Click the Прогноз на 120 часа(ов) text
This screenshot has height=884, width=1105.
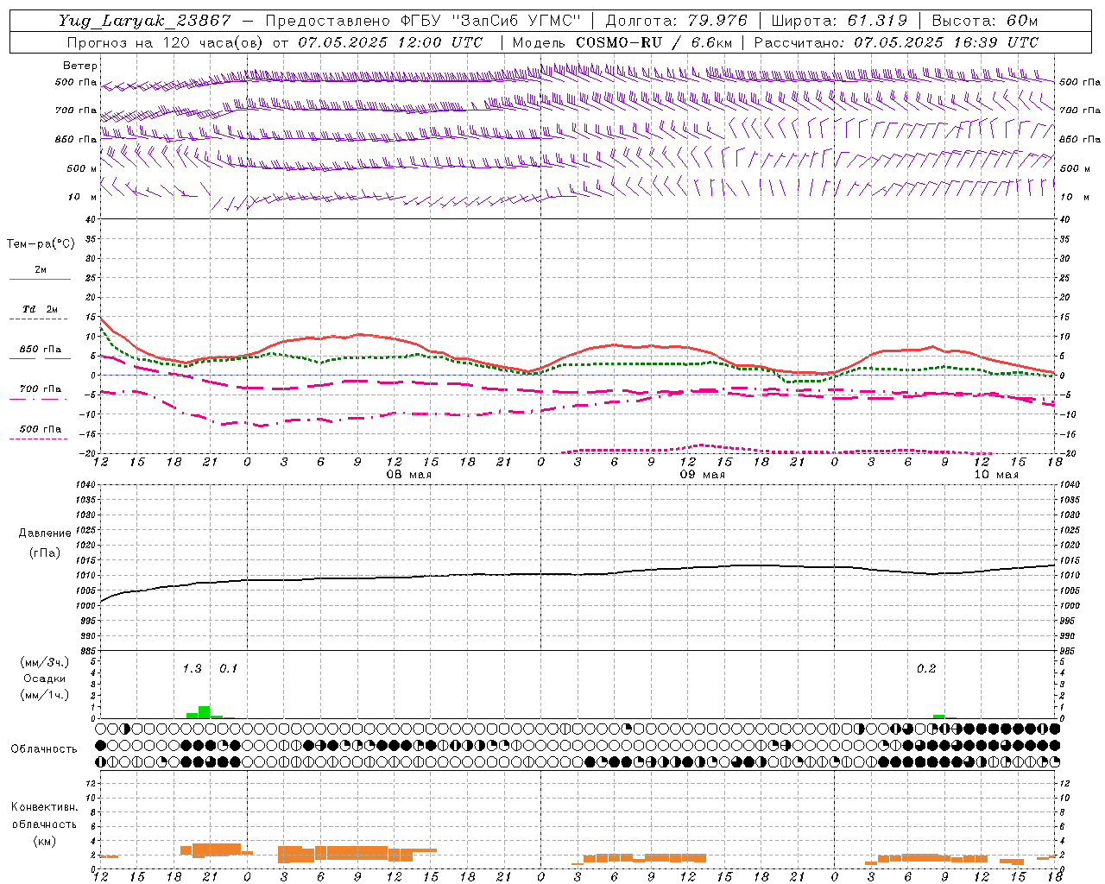167,41
